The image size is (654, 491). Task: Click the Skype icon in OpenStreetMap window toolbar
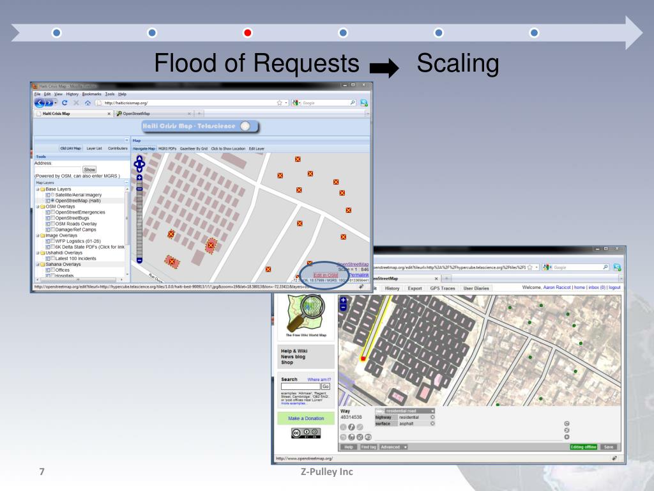[x=617, y=267]
